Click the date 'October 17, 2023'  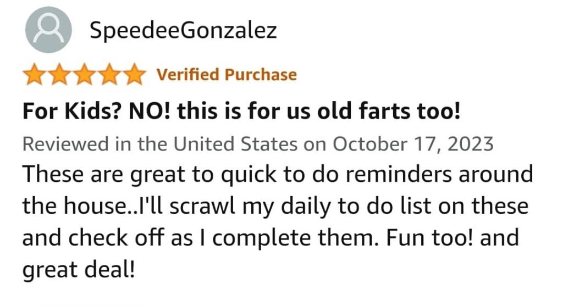[x=413, y=144]
